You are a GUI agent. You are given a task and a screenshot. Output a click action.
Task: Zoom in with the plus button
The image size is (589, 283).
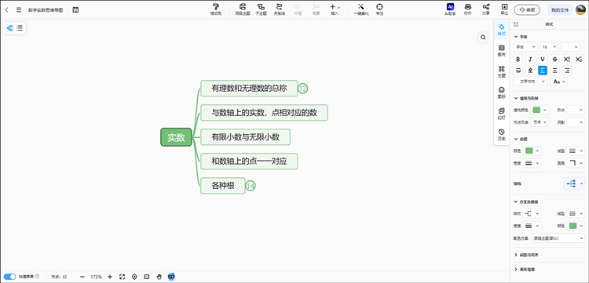(110, 277)
